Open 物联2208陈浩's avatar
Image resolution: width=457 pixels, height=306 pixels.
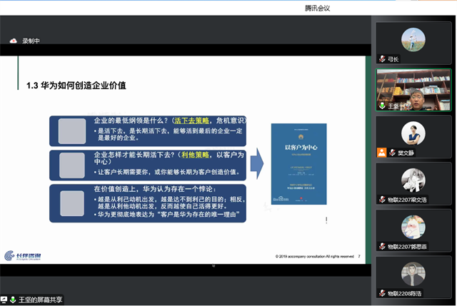pos(413,274)
